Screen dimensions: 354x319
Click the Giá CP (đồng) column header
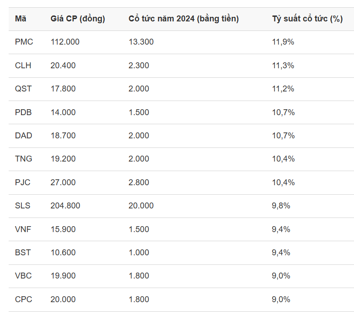77,19
